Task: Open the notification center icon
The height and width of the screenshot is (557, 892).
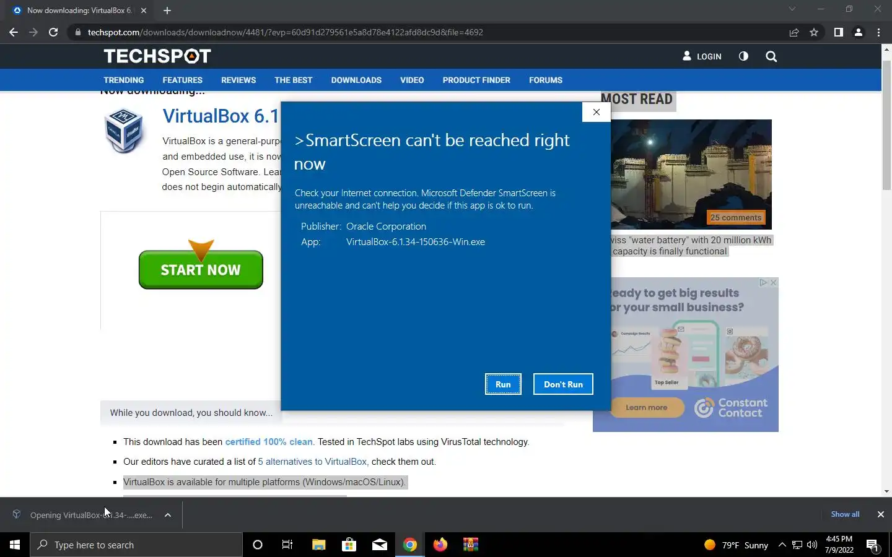Action: click(873, 545)
